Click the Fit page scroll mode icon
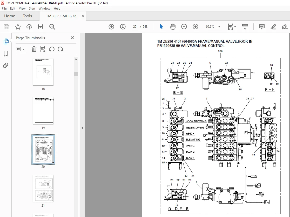The height and width of the screenshot is (217, 290). pos(231,27)
